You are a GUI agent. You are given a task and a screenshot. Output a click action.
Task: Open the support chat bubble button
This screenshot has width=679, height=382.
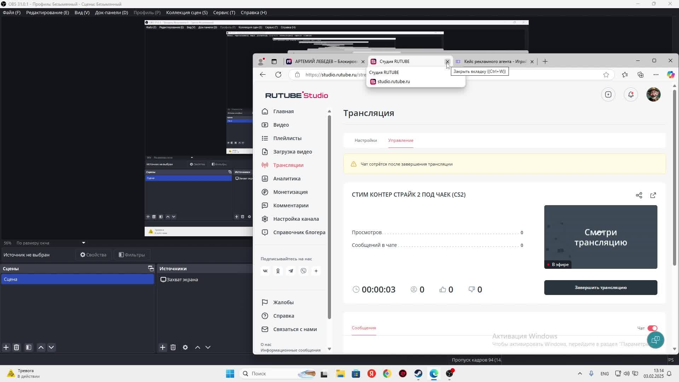pos(655,340)
